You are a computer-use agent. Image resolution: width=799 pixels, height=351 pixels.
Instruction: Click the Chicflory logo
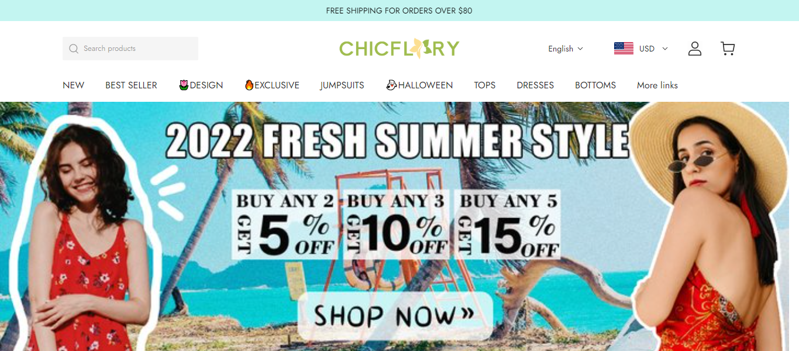399,48
